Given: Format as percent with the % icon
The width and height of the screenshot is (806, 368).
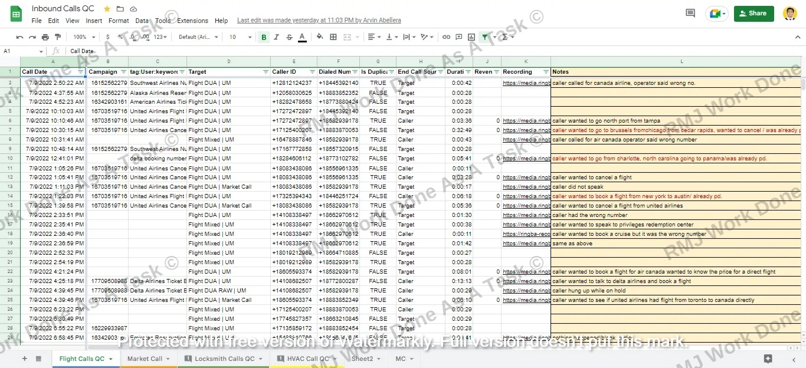Looking at the screenshot, I should (x=120, y=37).
